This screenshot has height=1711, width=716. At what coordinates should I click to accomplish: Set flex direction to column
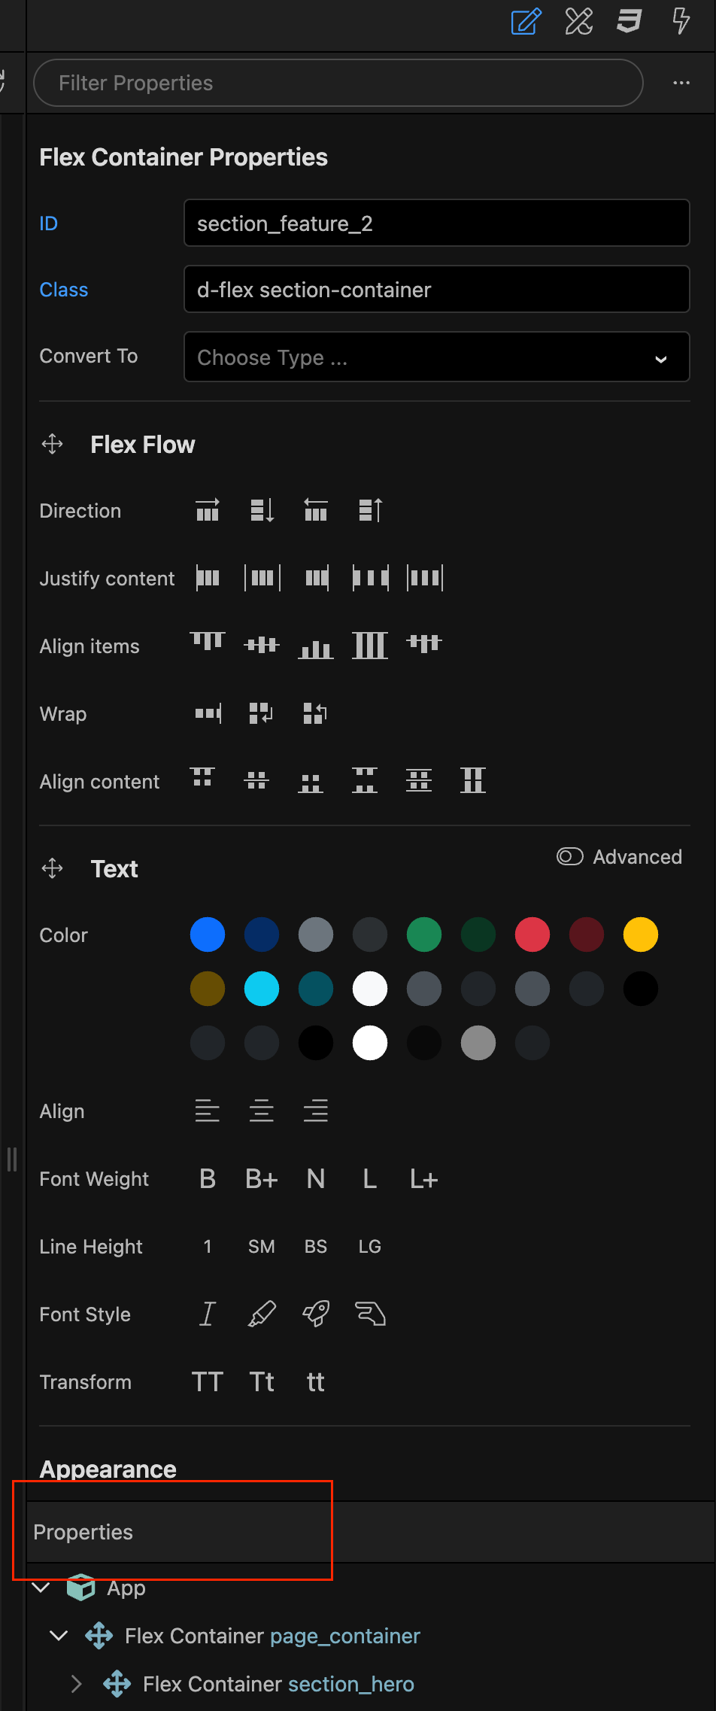(262, 510)
